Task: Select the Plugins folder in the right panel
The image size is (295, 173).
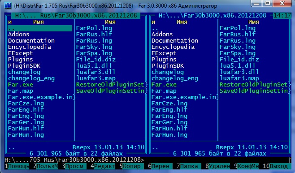Action: pyautogui.click(x=164, y=60)
